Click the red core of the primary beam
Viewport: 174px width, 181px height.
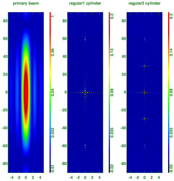coord(26,92)
